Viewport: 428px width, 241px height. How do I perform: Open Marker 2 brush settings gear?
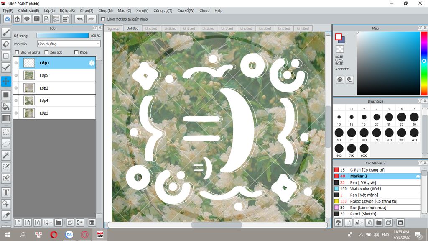(418, 176)
